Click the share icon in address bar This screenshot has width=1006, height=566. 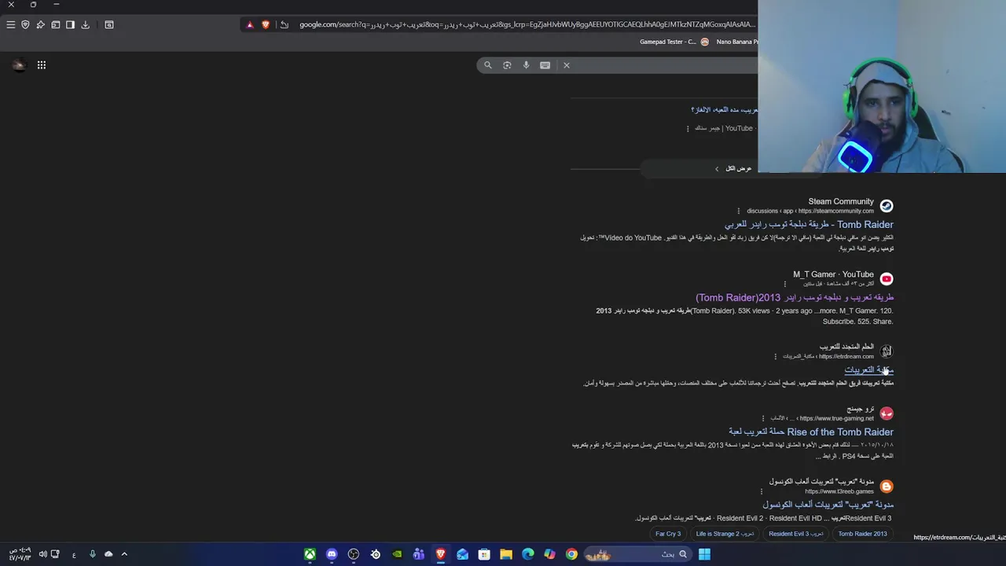tap(284, 24)
